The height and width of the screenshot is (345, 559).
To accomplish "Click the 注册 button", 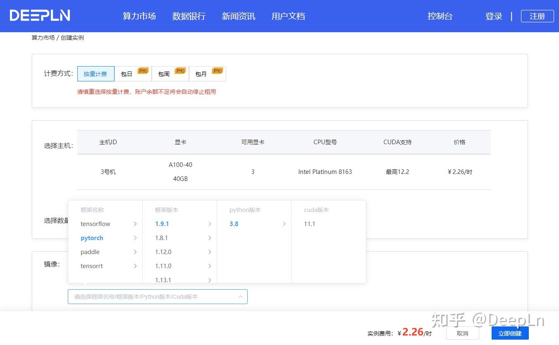I will point(537,16).
